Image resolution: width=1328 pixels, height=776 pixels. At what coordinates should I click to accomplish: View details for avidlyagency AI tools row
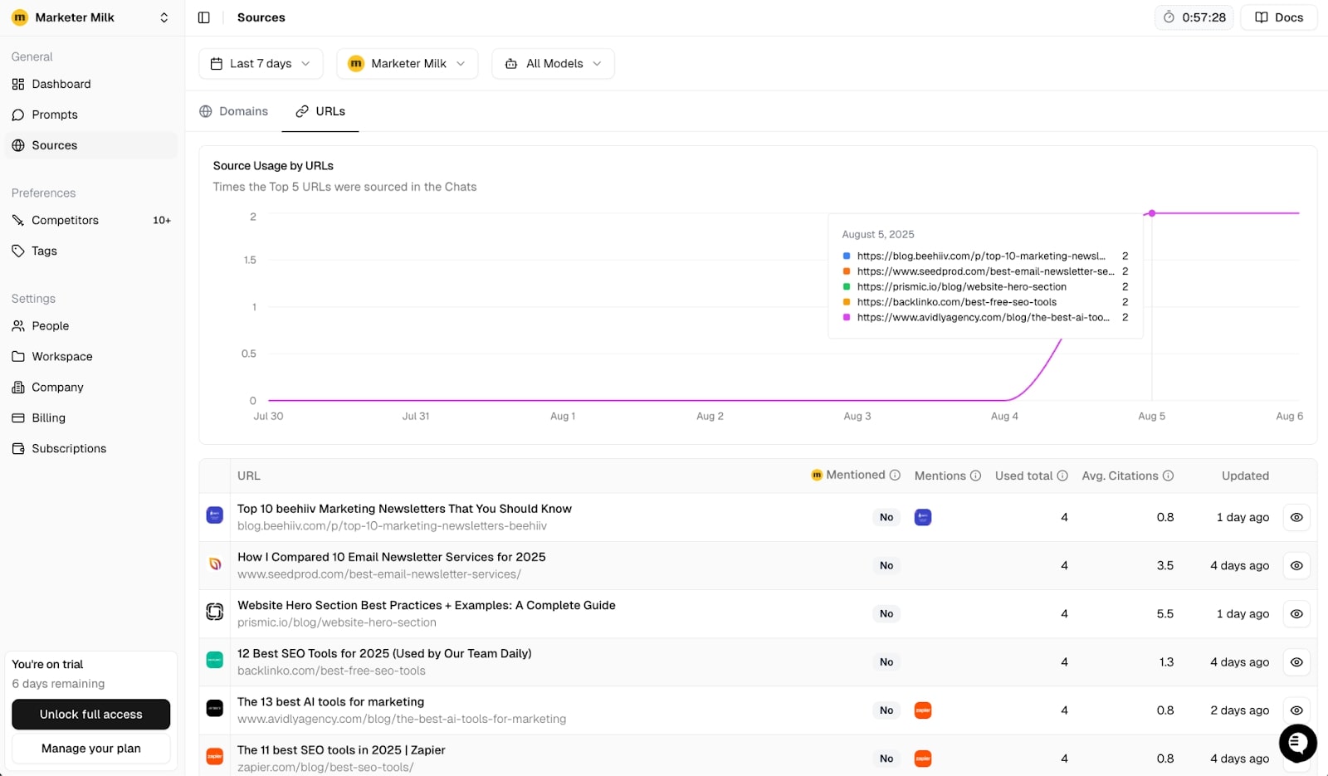click(1296, 710)
